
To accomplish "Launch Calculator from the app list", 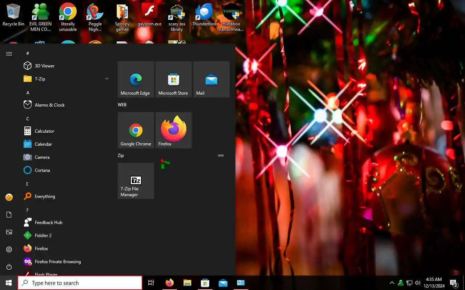I will (65, 131).
